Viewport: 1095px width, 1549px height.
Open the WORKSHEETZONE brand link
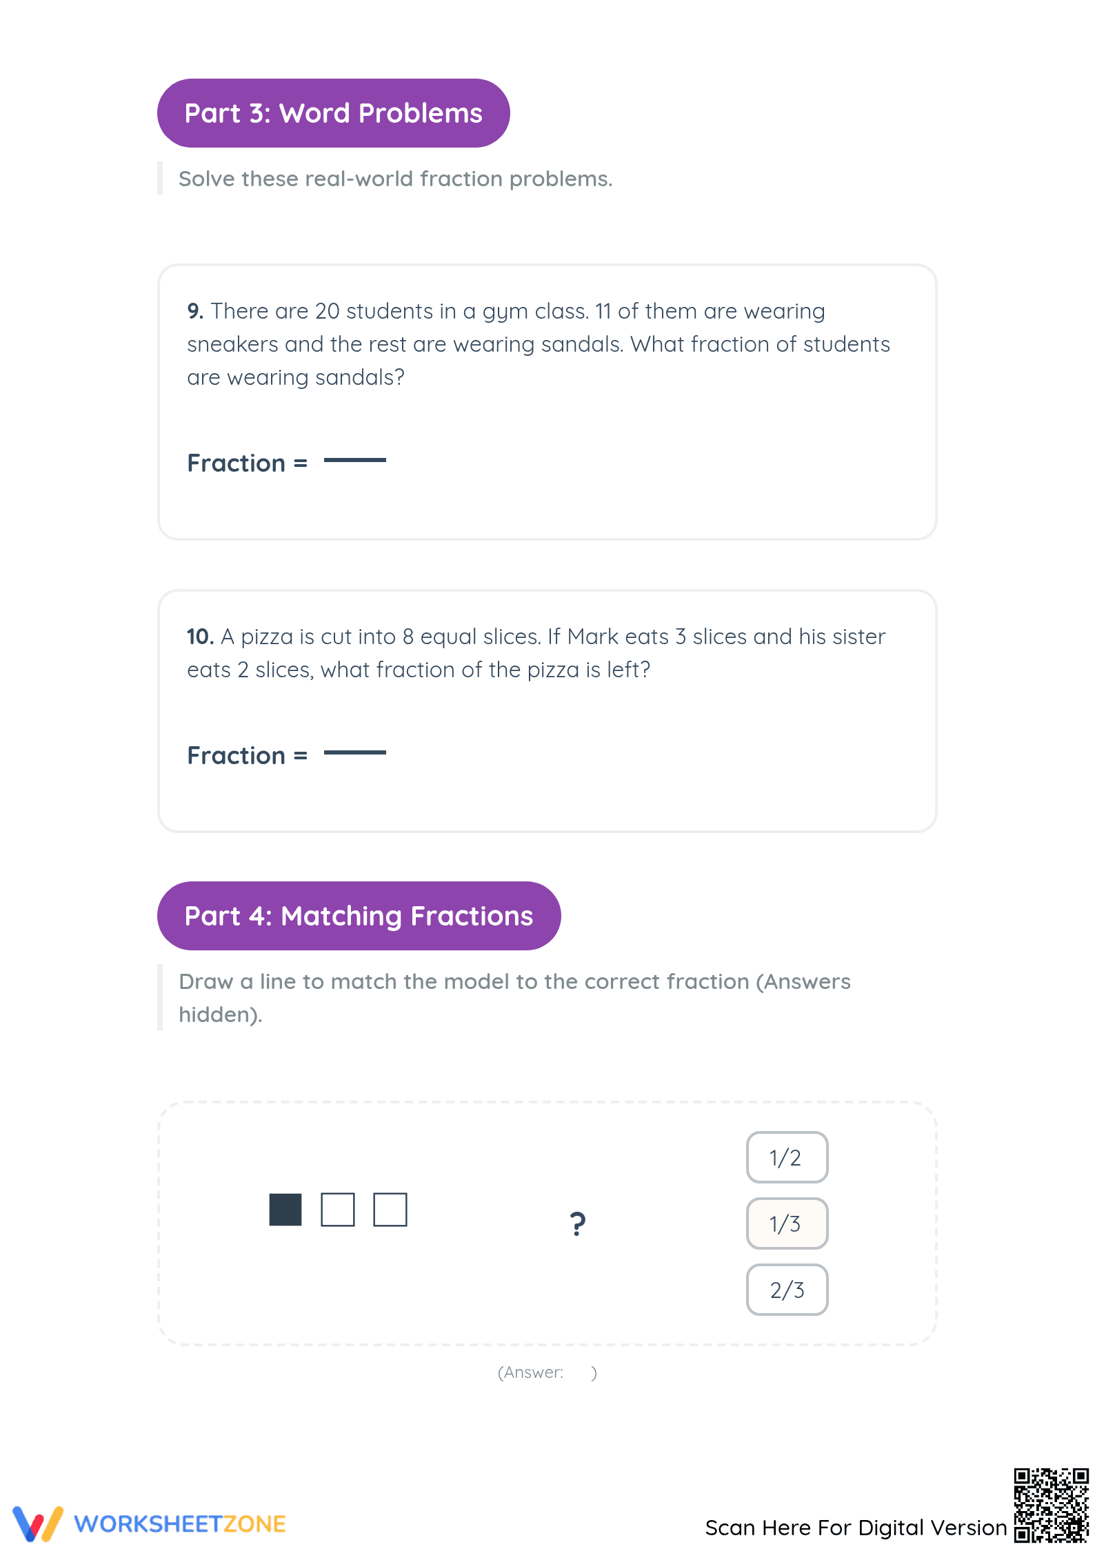point(180,1523)
